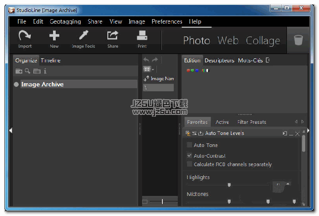
Task: Click the search magnifier icon
Action: click(x=28, y=71)
